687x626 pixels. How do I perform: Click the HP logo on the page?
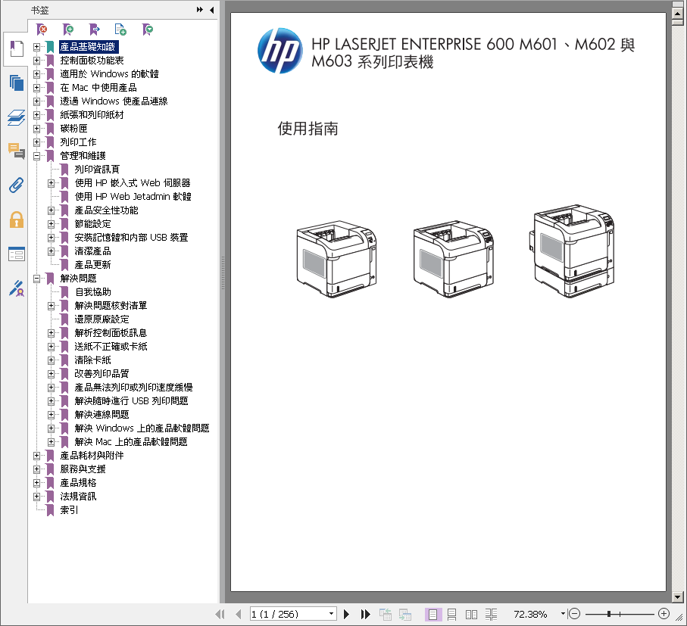(x=279, y=51)
